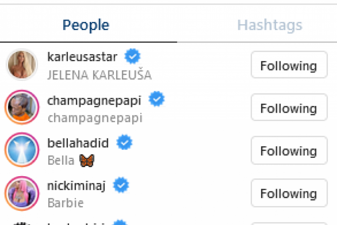Click the verified badge next to karleusastar
The height and width of the screenshot is (225, 337).
(132, 57)
